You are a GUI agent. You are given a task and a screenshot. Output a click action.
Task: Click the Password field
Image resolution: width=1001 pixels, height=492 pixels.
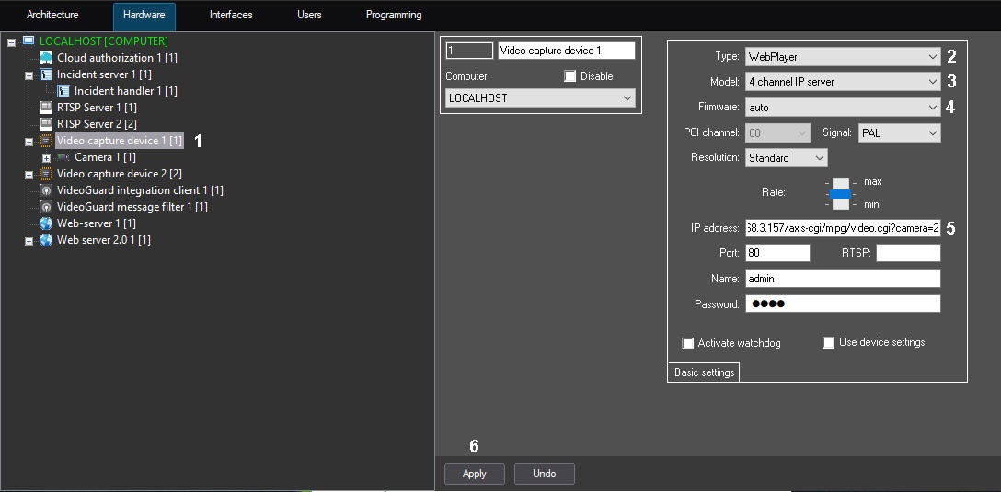pos(843,303)
